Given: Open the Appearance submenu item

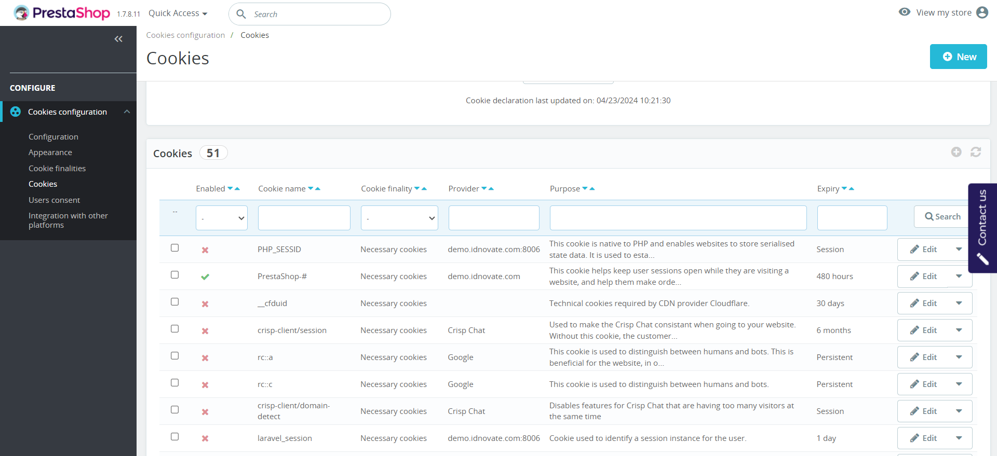Looking at the screenshot, I should pyautogui.click(x=50, y=153).
